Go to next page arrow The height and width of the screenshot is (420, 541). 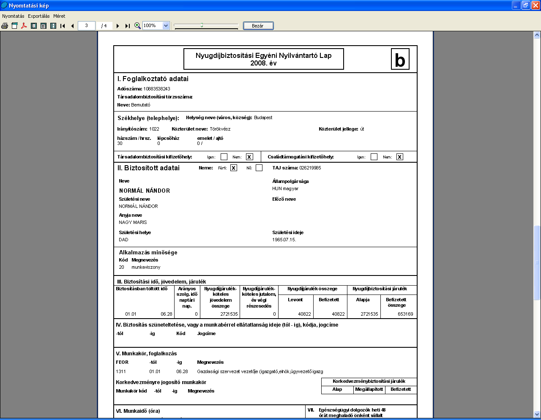[118, 26]
